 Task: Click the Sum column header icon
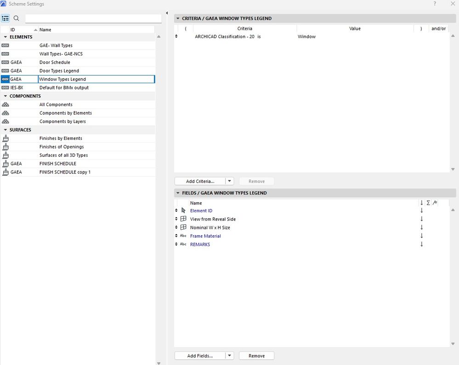pos(428,203)
